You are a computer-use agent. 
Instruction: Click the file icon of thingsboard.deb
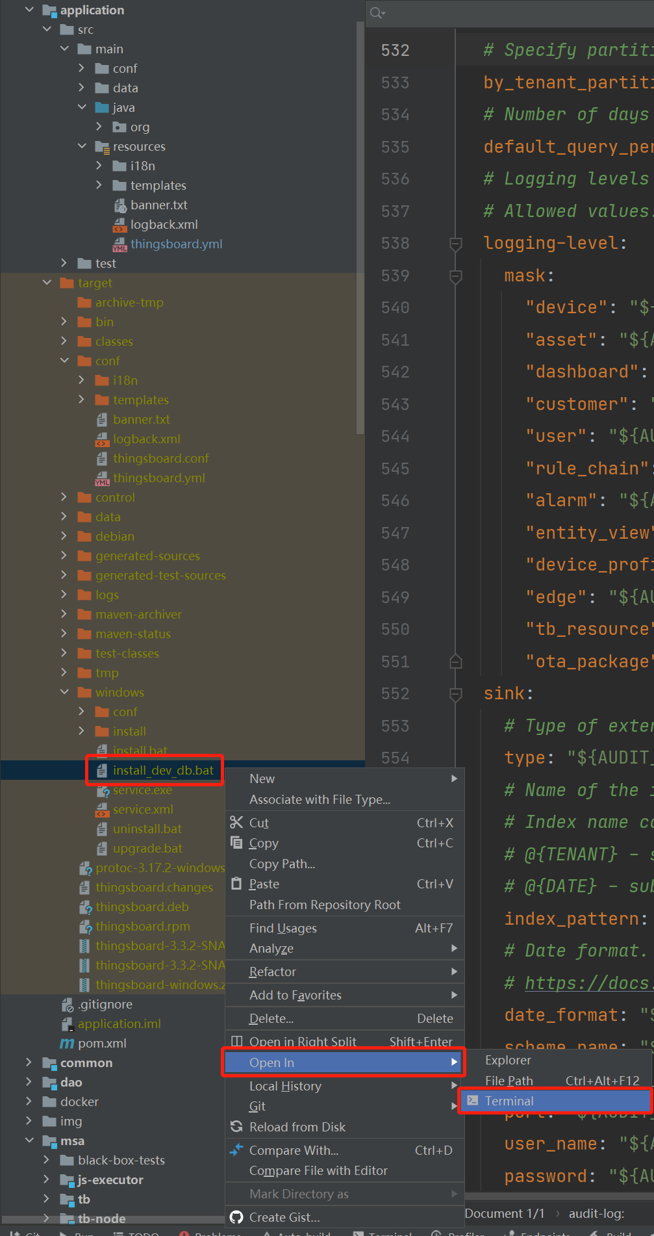(85, 907)
